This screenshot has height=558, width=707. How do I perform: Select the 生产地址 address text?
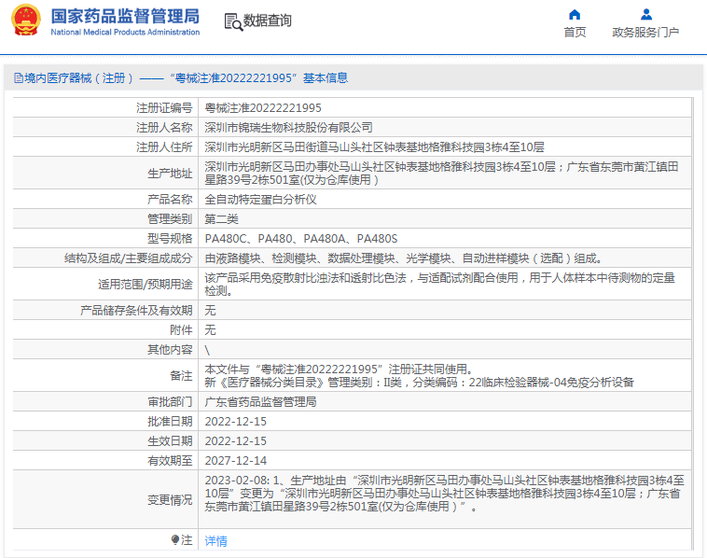pyautogui.click(x=441, y=174)
